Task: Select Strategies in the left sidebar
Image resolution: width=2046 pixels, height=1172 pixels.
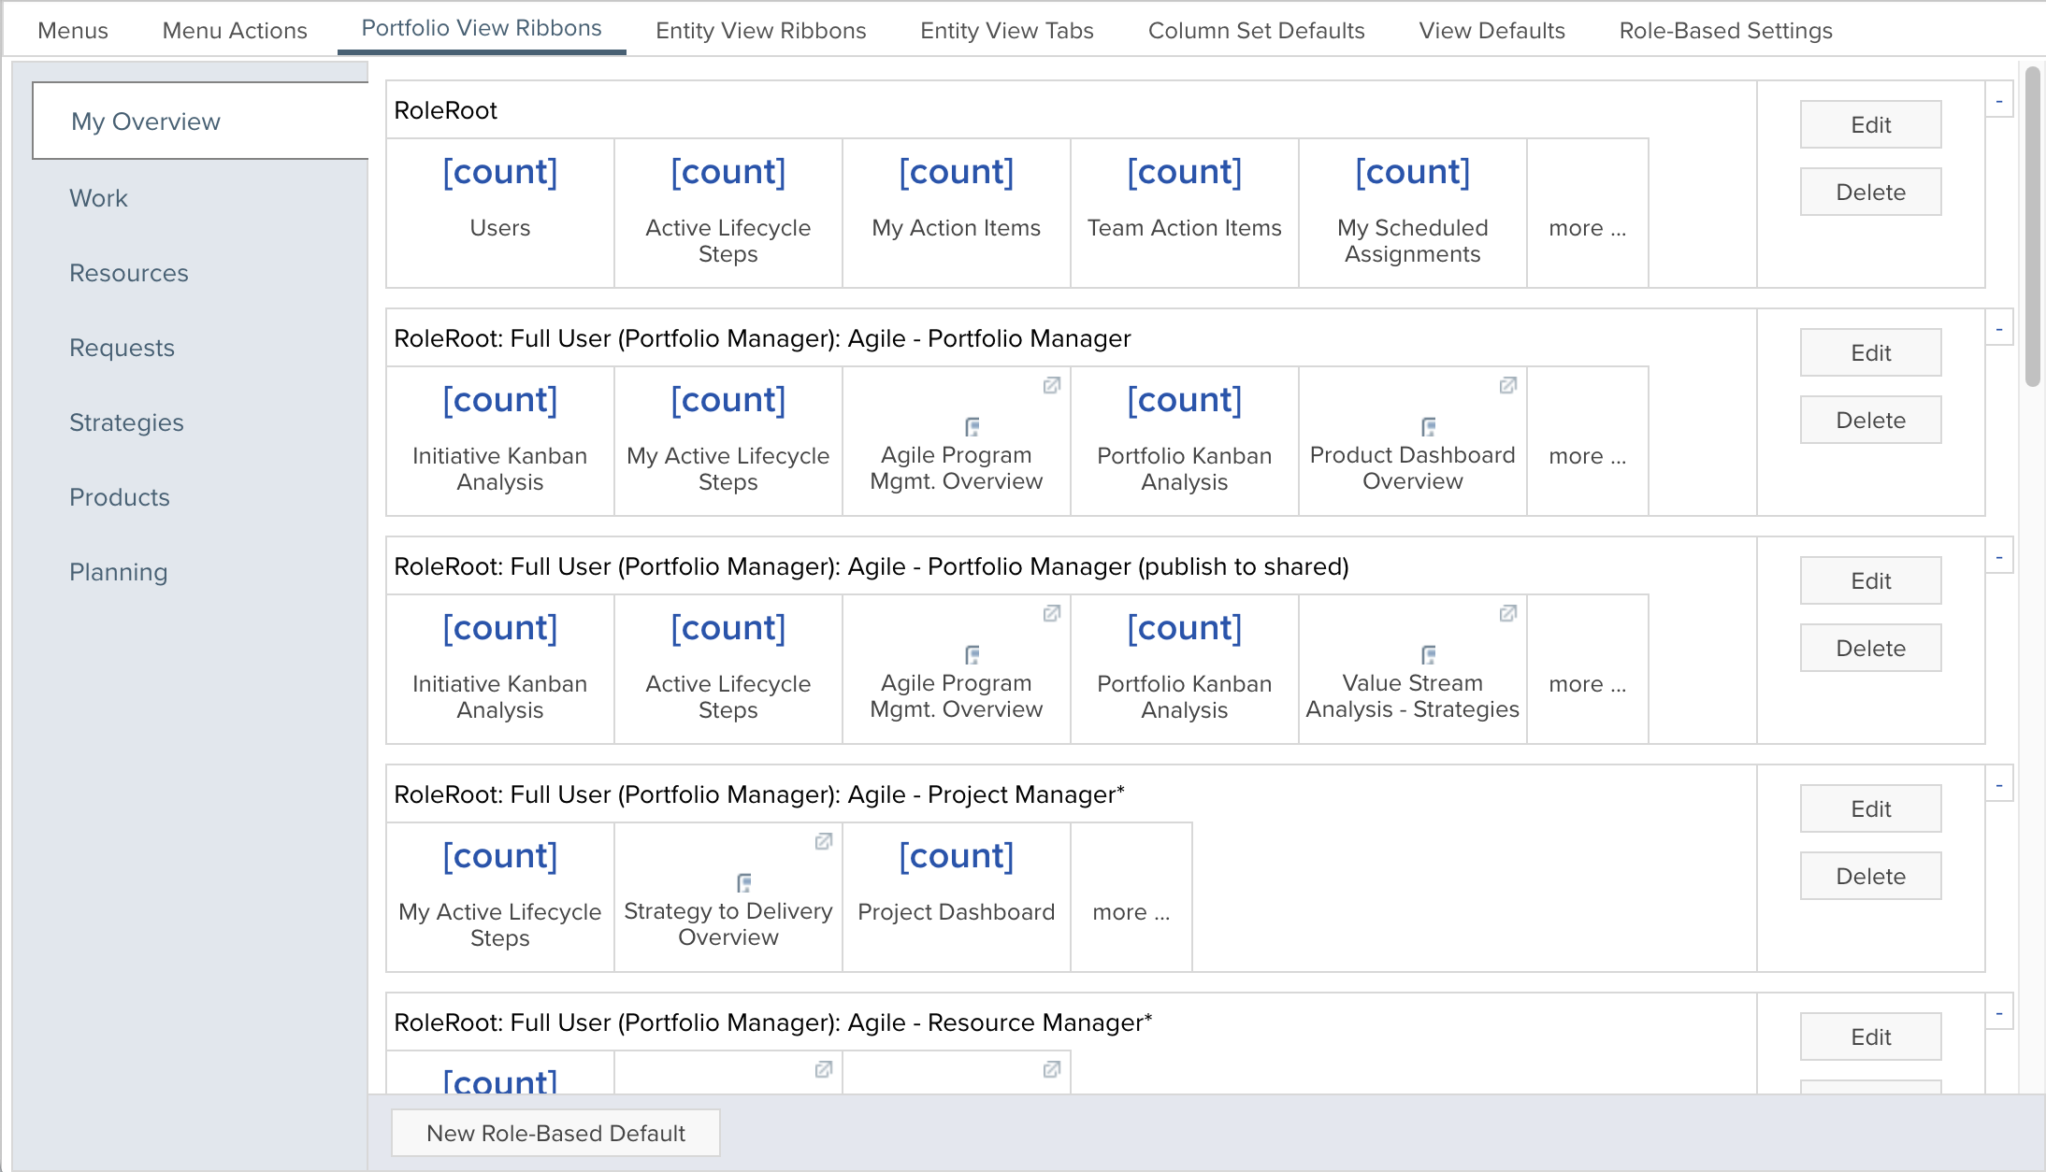Action: click(126, 422)
